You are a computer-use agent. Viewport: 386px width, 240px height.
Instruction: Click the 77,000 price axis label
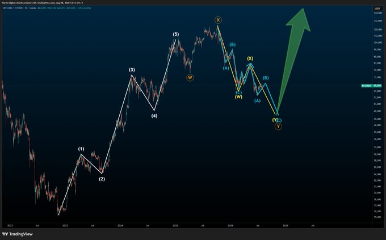point(377,70)
